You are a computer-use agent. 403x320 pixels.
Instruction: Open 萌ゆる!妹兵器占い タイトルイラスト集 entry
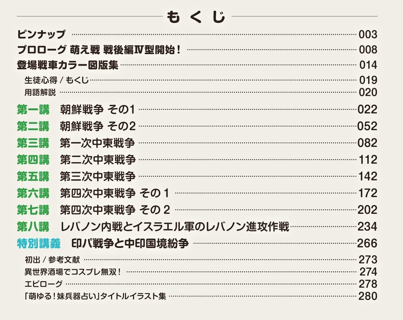point(95,296)
